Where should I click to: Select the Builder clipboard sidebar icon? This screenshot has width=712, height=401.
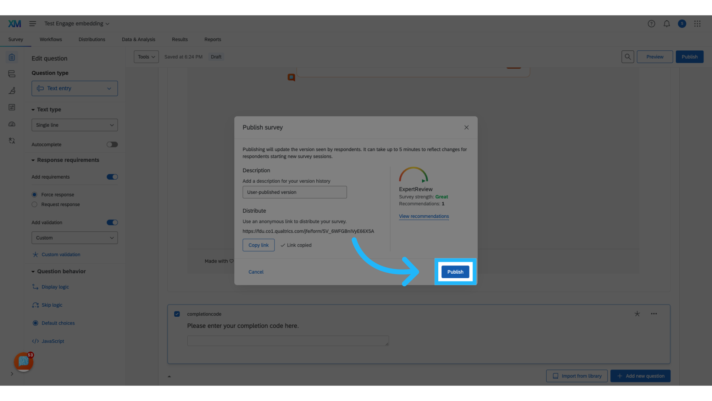(12, 57)
